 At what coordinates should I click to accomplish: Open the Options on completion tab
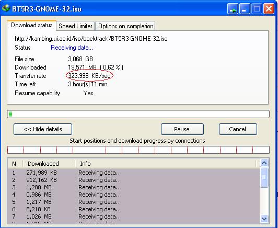click(125, 26)
